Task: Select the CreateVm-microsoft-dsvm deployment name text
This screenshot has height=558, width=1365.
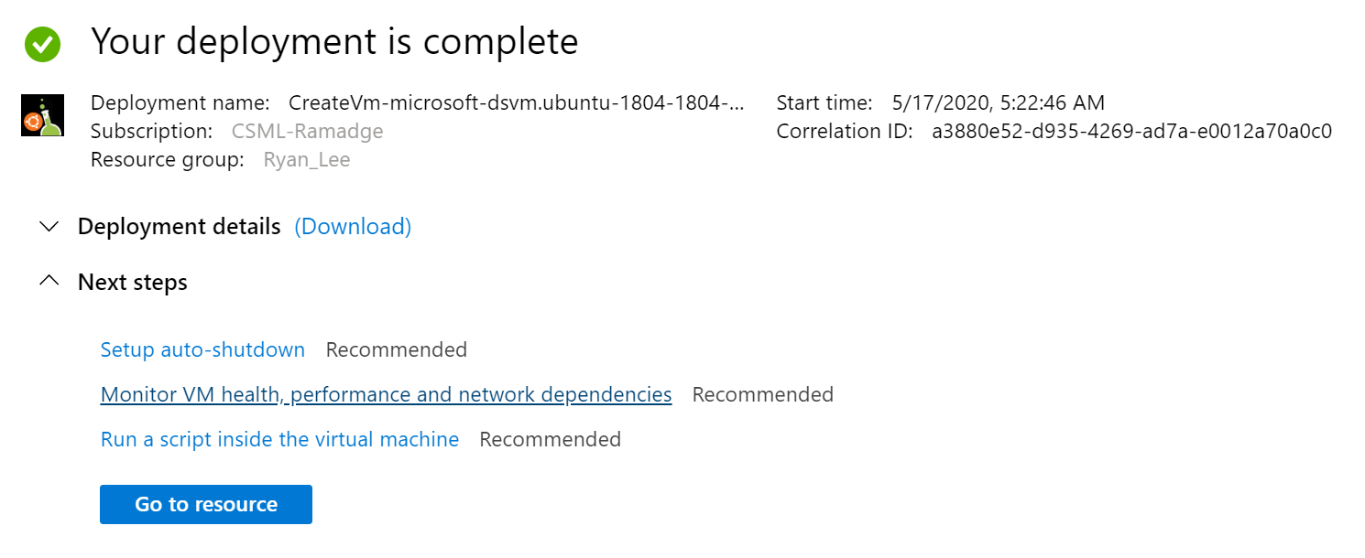Action: 516,102
